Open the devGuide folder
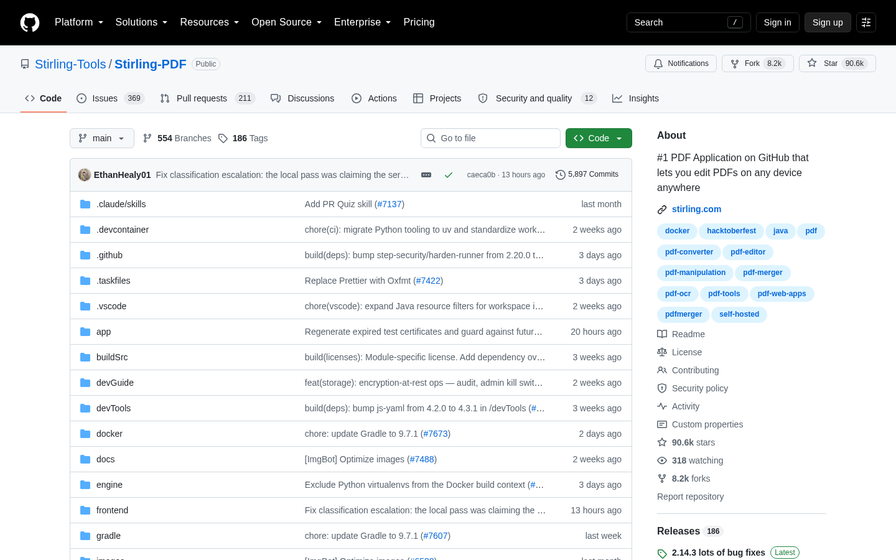The width and height of the screenshot is (896, 560). (115, 383)
